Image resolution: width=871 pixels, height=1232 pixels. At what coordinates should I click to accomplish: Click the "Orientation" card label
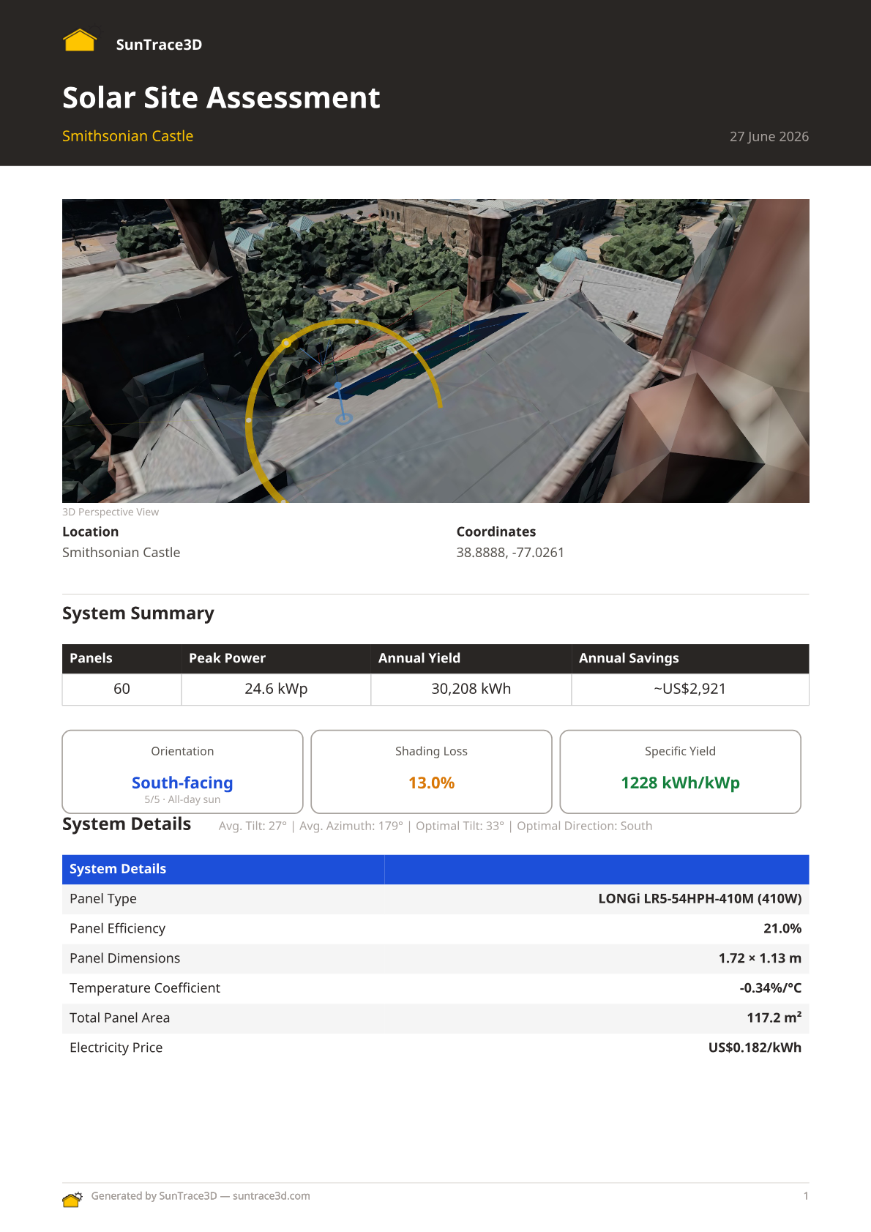pos(182,751)
